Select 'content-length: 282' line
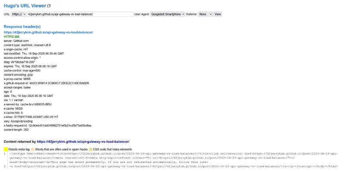 (16, 130)
